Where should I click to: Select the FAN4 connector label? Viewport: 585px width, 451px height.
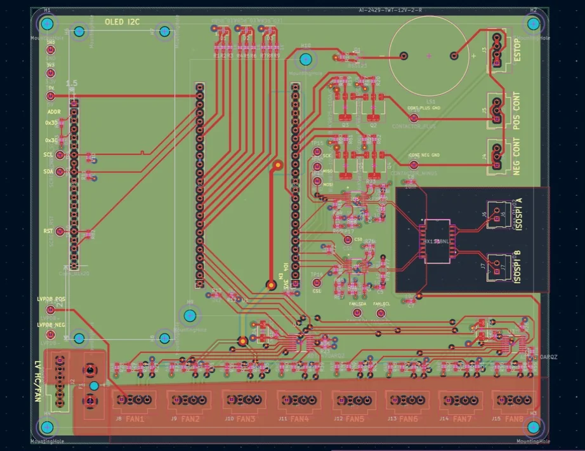[x=299, y=419]
